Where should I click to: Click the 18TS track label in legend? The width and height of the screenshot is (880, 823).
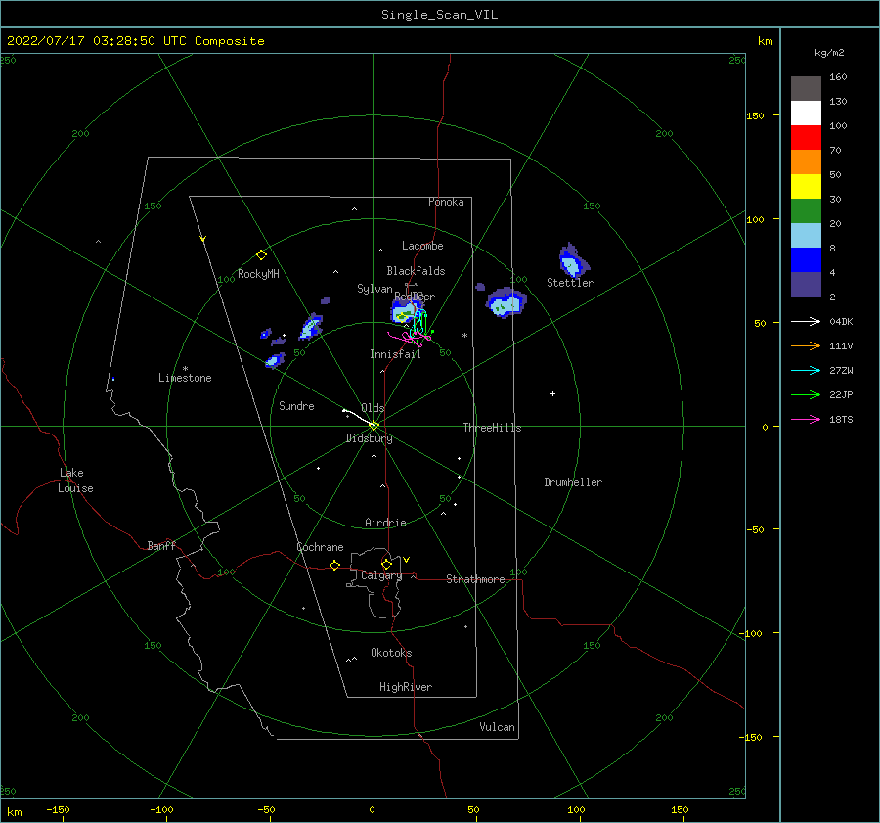[841, 420]
